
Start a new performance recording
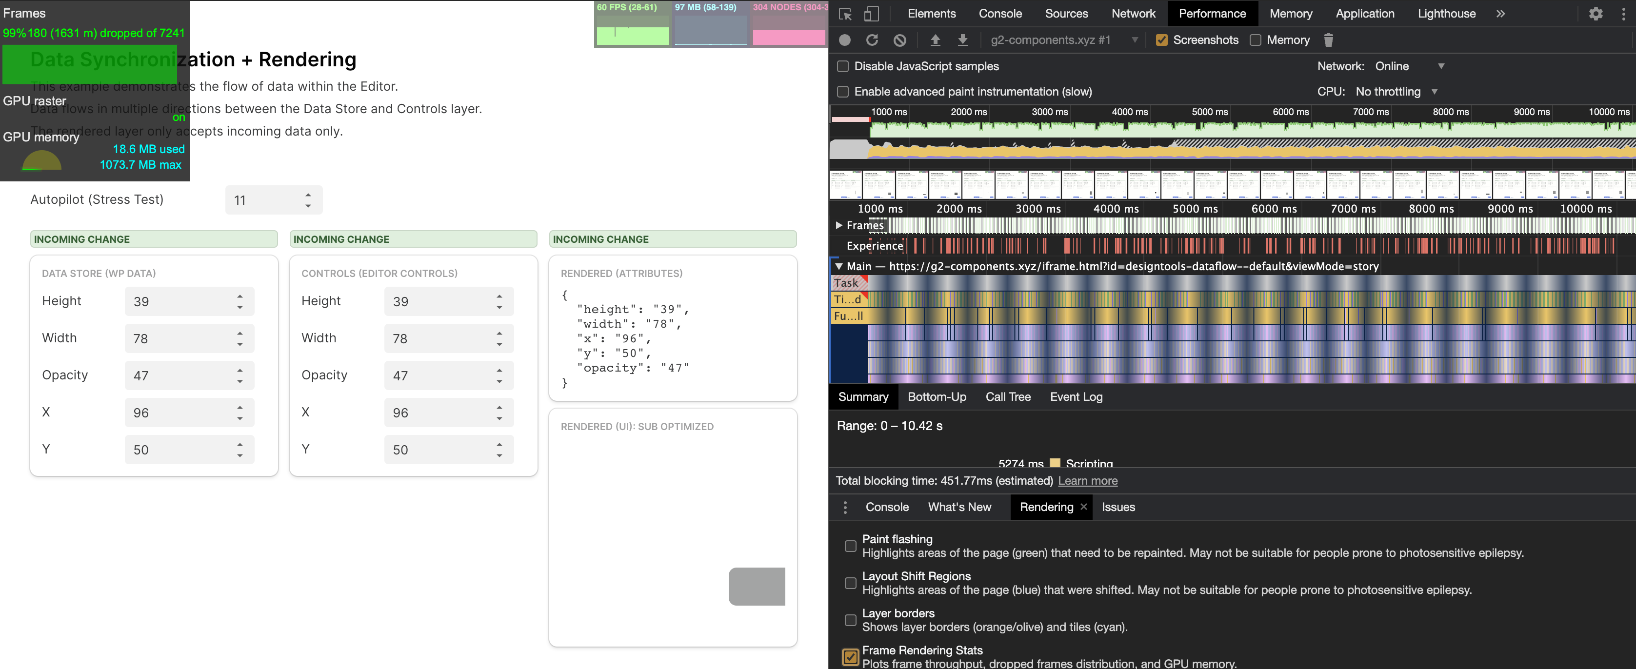(845, 39)
